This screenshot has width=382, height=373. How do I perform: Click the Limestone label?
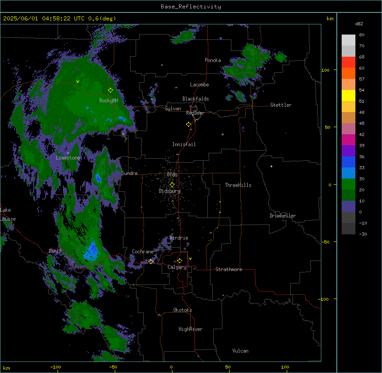(x=68, y=158)
